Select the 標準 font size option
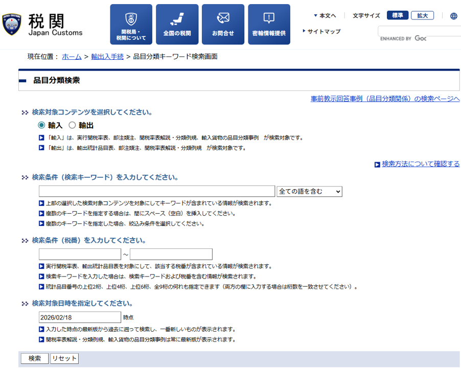Screen dimensions: 461x368 coord(397,15)
